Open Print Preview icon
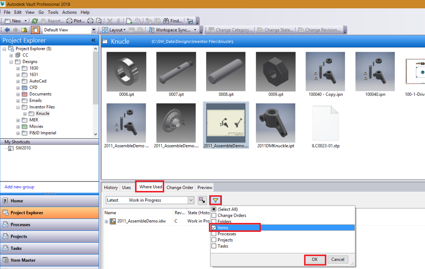Image resolution: width=425 pixels, height=269 pixels. click(x=99, y=21)
